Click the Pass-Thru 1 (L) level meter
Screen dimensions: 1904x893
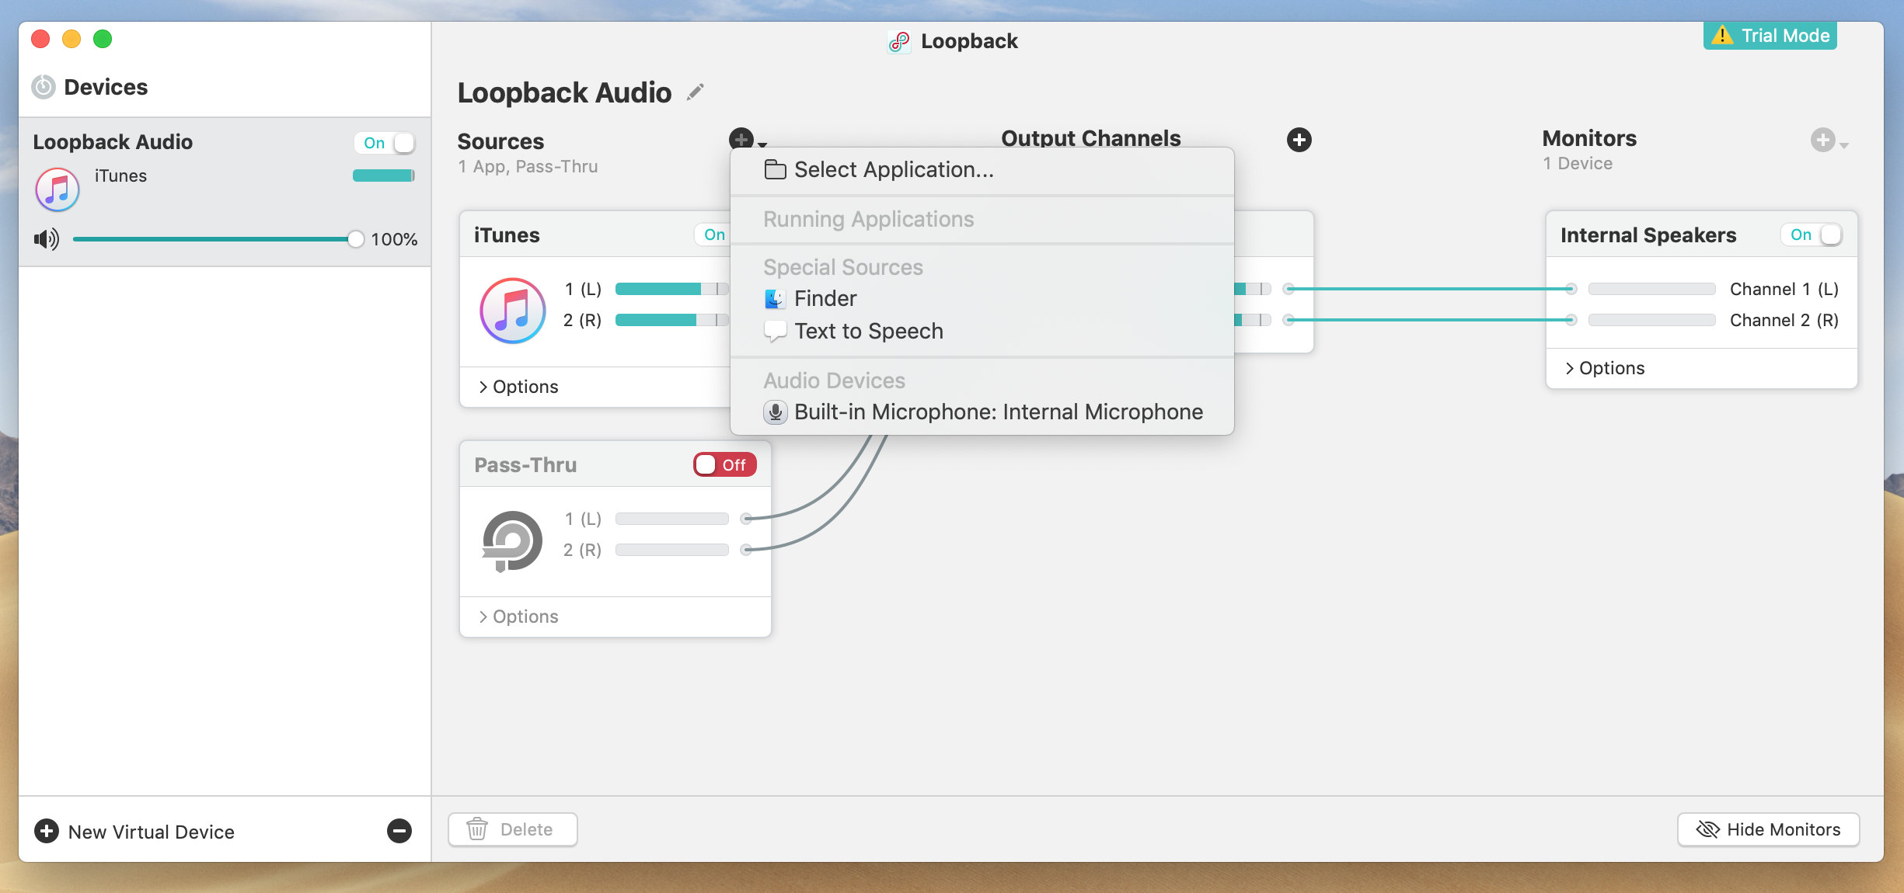point(671,519)
